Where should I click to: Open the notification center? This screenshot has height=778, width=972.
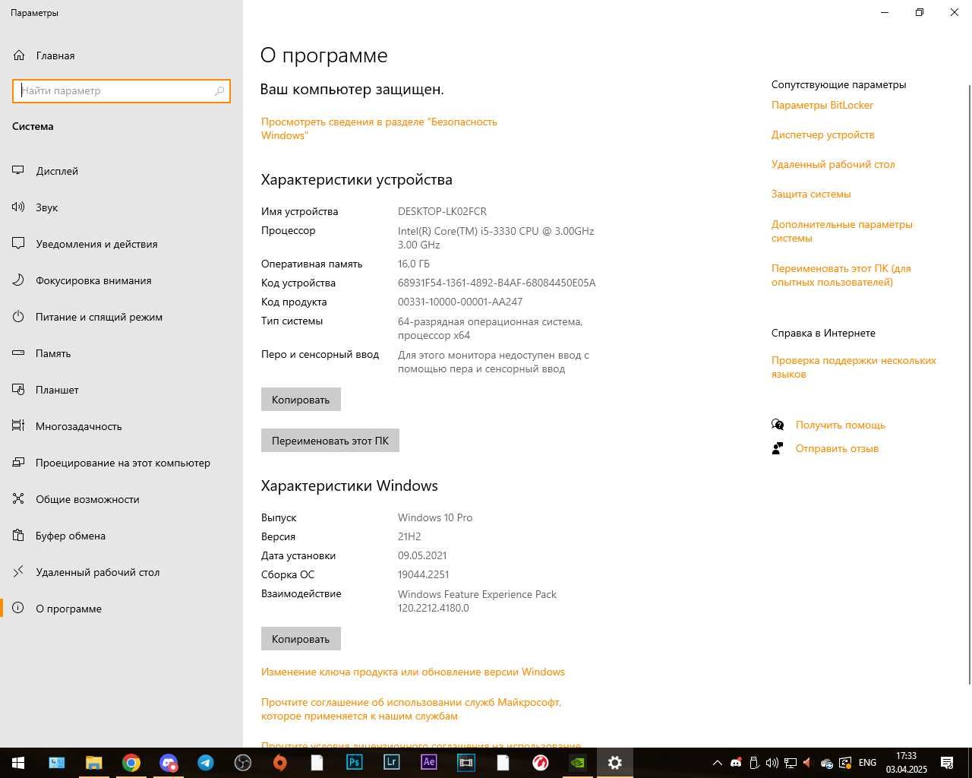tap(947, 763)
